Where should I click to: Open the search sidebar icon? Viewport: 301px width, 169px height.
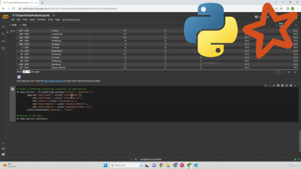[x=3, y=34]
